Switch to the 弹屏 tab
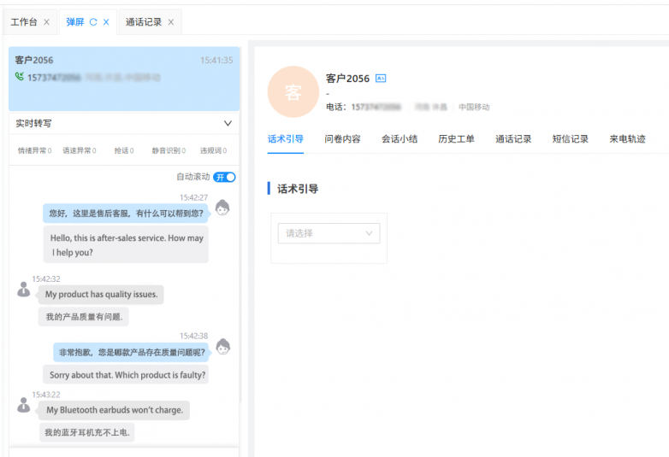The image size is (669, 457). [x=75, y=22]
